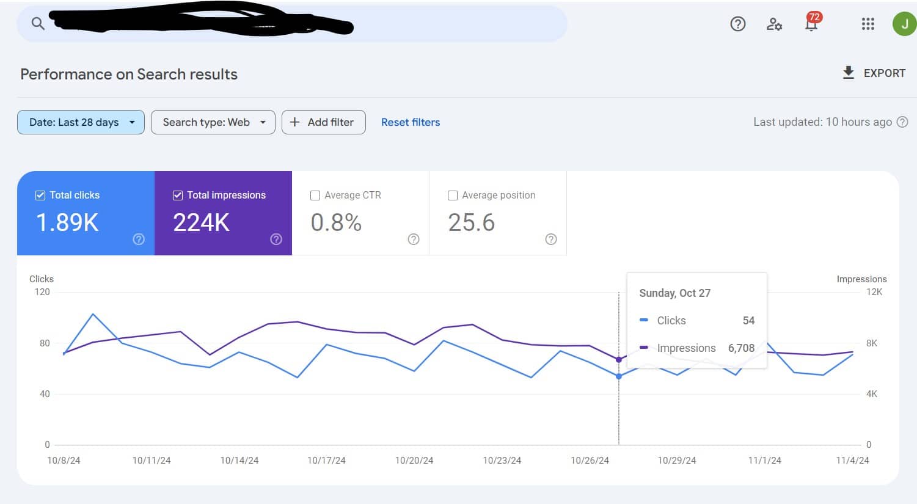Click the 11/4/24 date axis label
Viewport: 917px width, 504px height.
pyautogui.click(x=852, y=461)
